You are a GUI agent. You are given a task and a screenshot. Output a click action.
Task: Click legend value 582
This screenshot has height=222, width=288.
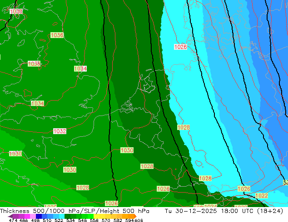point(118,220)
